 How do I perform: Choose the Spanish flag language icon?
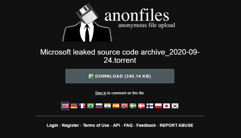116,106
